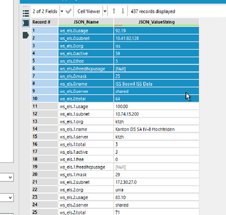This screenshot has width=226, height=215.
Task: Select the cell 'ws_els.1.total'
Action: coord(86,144)
